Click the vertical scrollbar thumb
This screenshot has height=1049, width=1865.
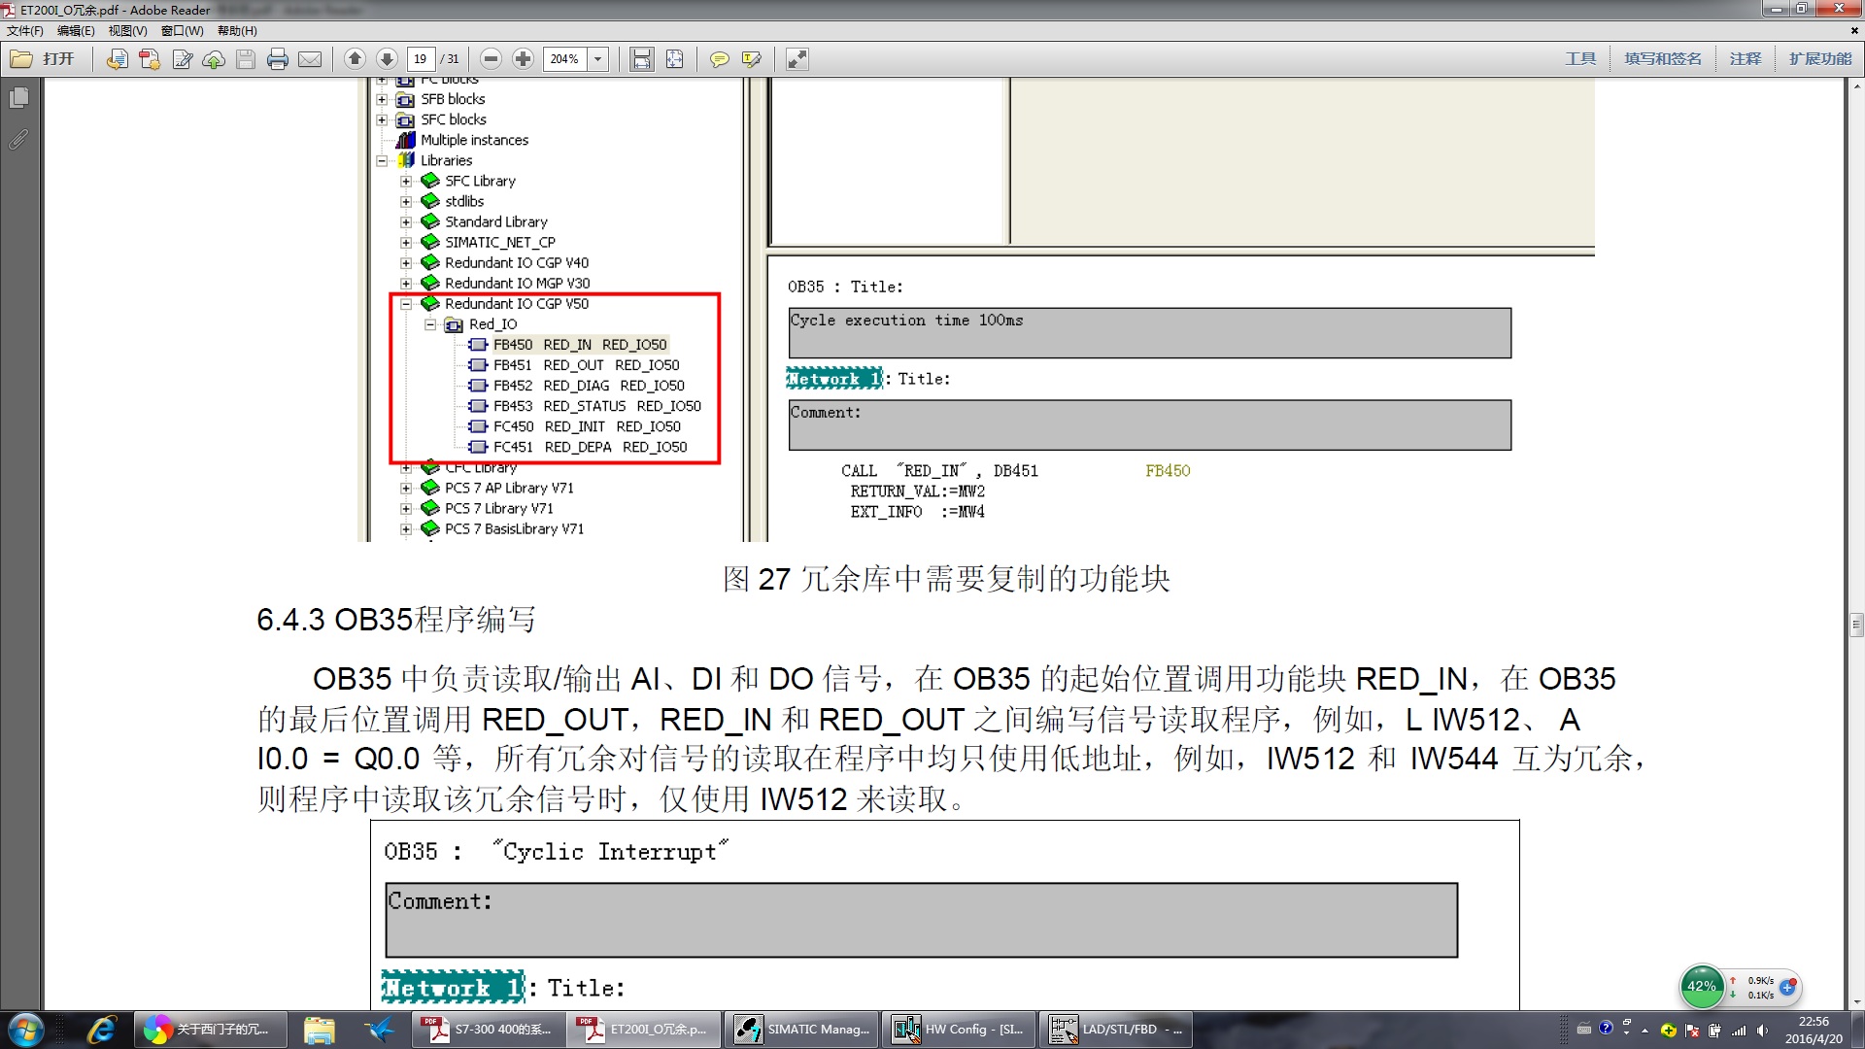(x=1856, y=625)
